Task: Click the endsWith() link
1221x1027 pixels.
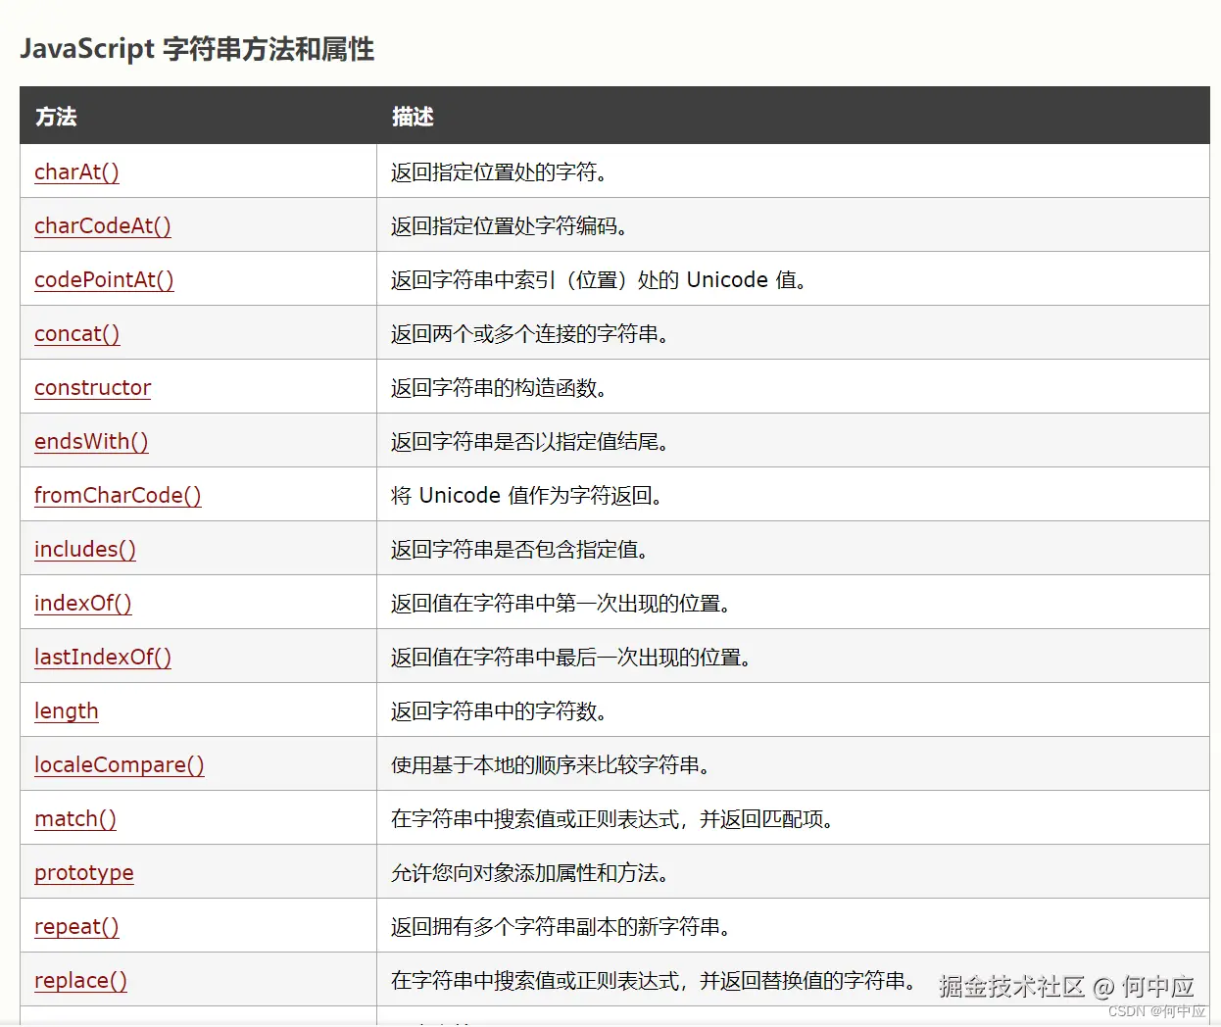Action: [91, 442]
